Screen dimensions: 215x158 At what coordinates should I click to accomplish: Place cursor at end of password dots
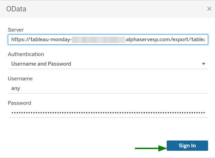pos(206,113)
